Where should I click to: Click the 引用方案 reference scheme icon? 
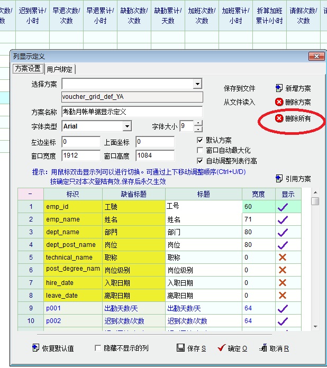click(279, 179)
